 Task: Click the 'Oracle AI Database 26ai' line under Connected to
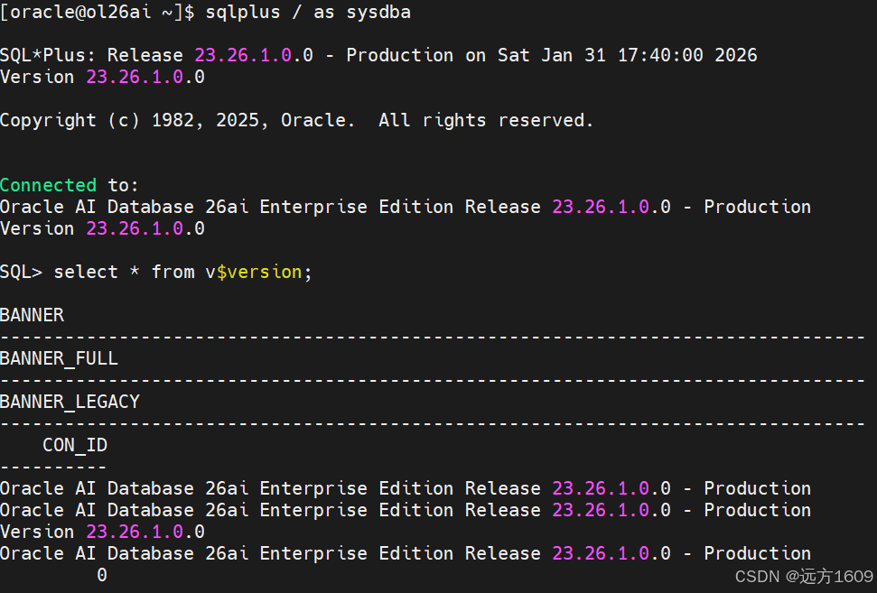[x=406, y=207]
